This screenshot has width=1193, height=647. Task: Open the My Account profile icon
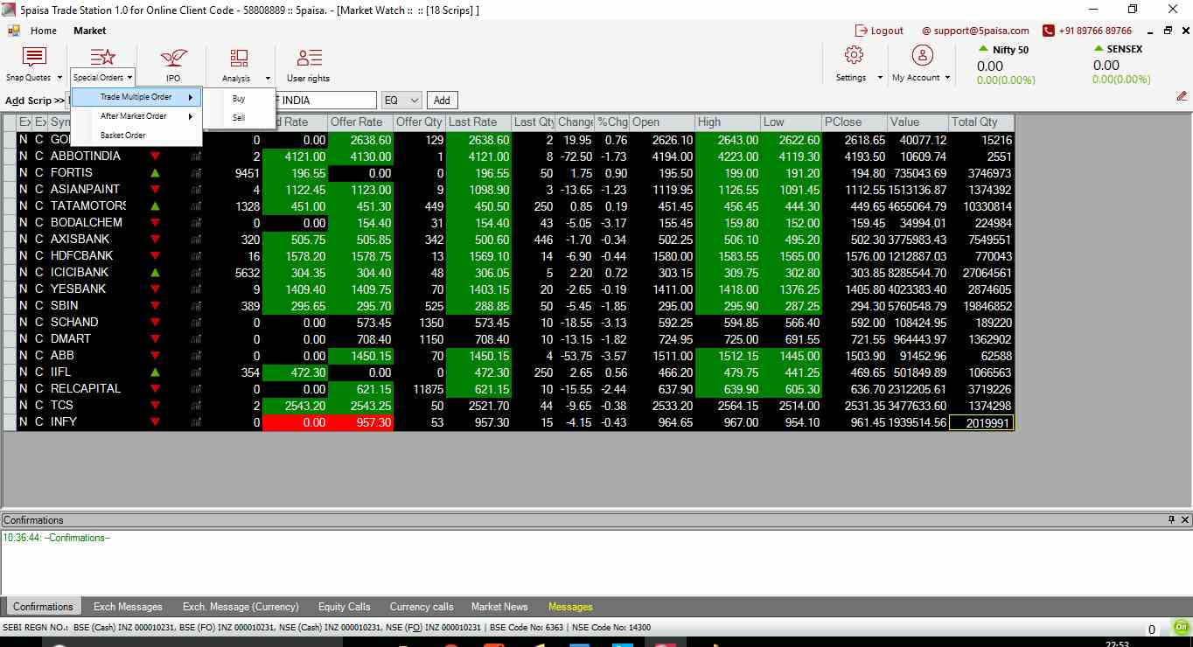pyautogui.click(x=922, y=56)
